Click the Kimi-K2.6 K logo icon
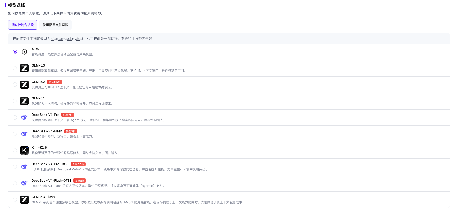 [24, 150]
